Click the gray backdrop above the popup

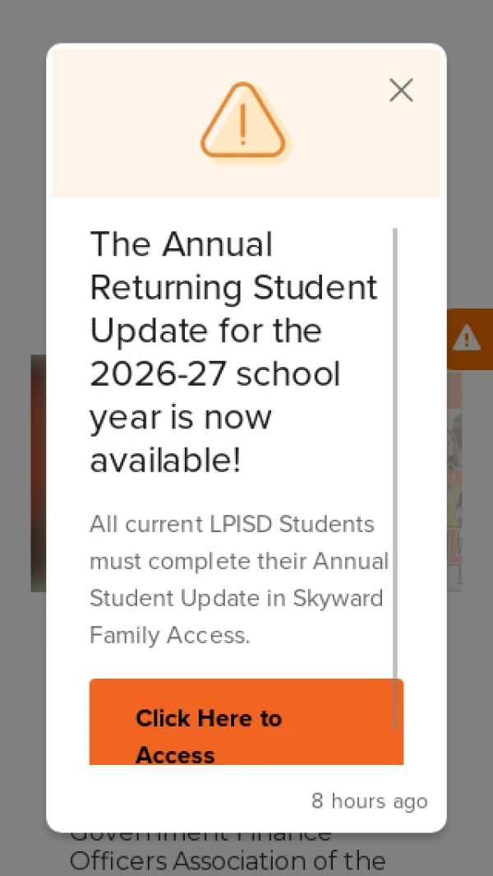(x=246, y=21)
